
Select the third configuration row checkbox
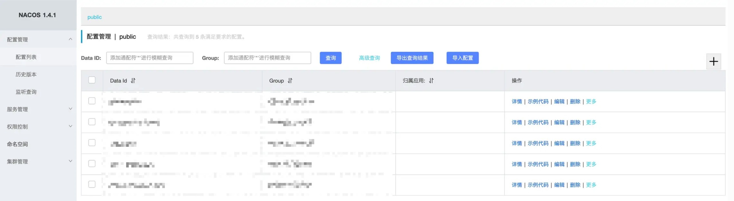point(92,143)
